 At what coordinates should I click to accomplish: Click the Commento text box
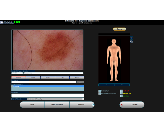pos(47,96)
